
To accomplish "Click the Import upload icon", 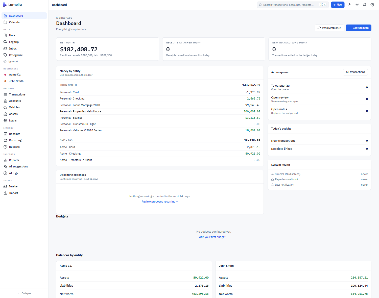I will pyautogui.click(x=5, y=193).
